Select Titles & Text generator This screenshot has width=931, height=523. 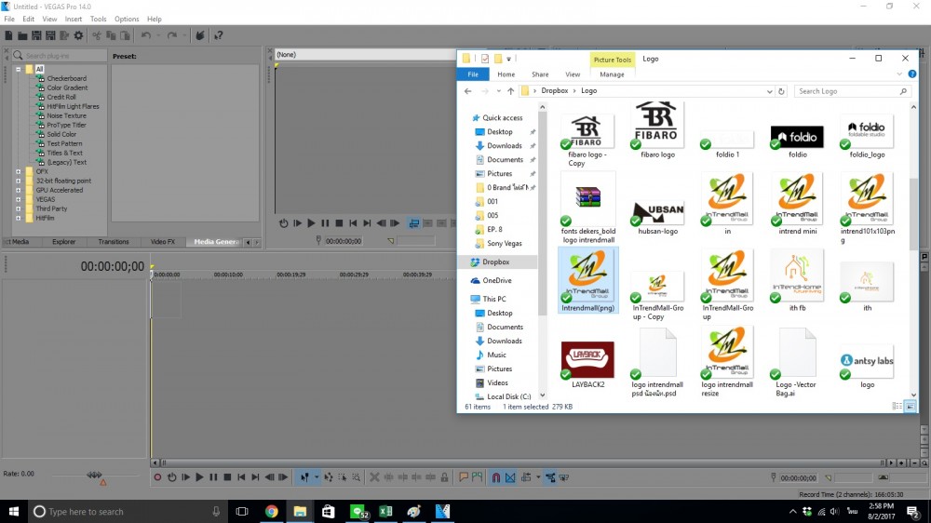click(x=65, y=153)
